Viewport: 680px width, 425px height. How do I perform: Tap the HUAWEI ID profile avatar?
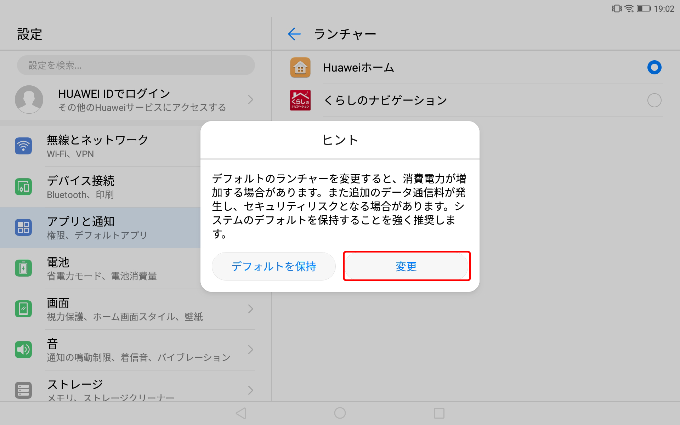[x=29, y=100]
